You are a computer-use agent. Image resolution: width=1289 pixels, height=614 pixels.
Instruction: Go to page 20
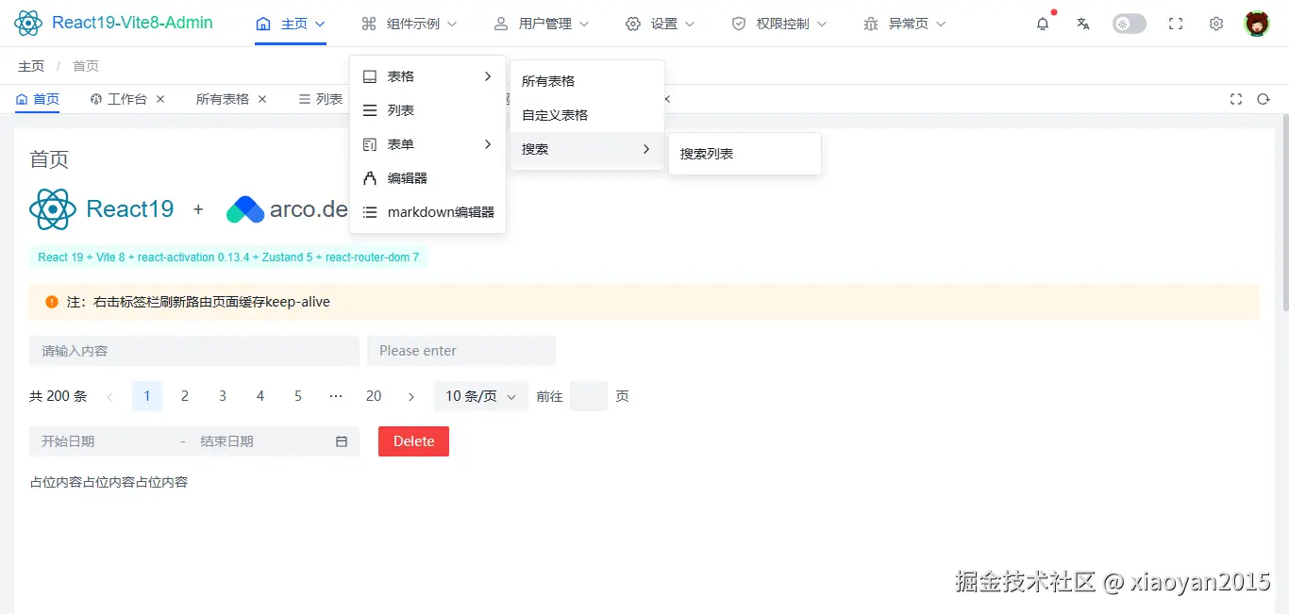click(x=374, y=396)
